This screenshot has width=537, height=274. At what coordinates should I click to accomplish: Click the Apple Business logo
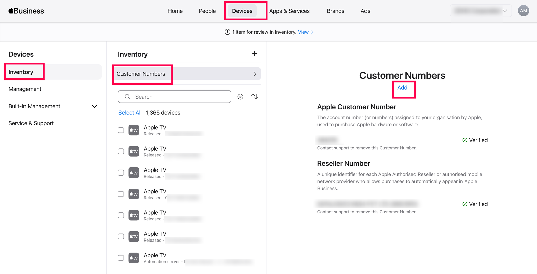[x=26, y=11]
